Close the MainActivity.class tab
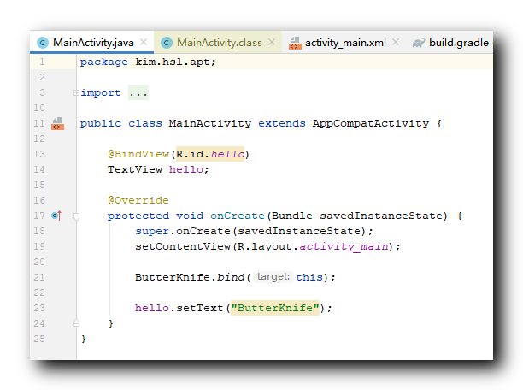Image resolution: width=523 pixels, height=390 pixels. (272, 42)
